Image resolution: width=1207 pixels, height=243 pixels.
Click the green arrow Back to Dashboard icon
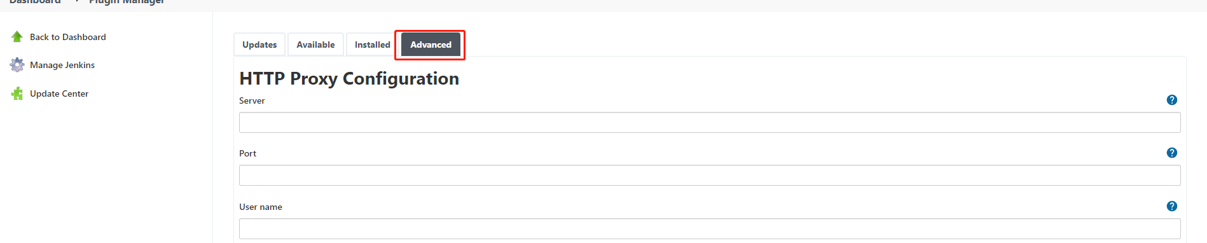pyautogui.click(x=17, y=37)
